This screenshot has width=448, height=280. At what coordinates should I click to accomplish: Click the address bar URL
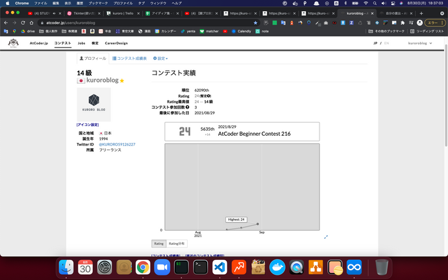click(71, 23)
